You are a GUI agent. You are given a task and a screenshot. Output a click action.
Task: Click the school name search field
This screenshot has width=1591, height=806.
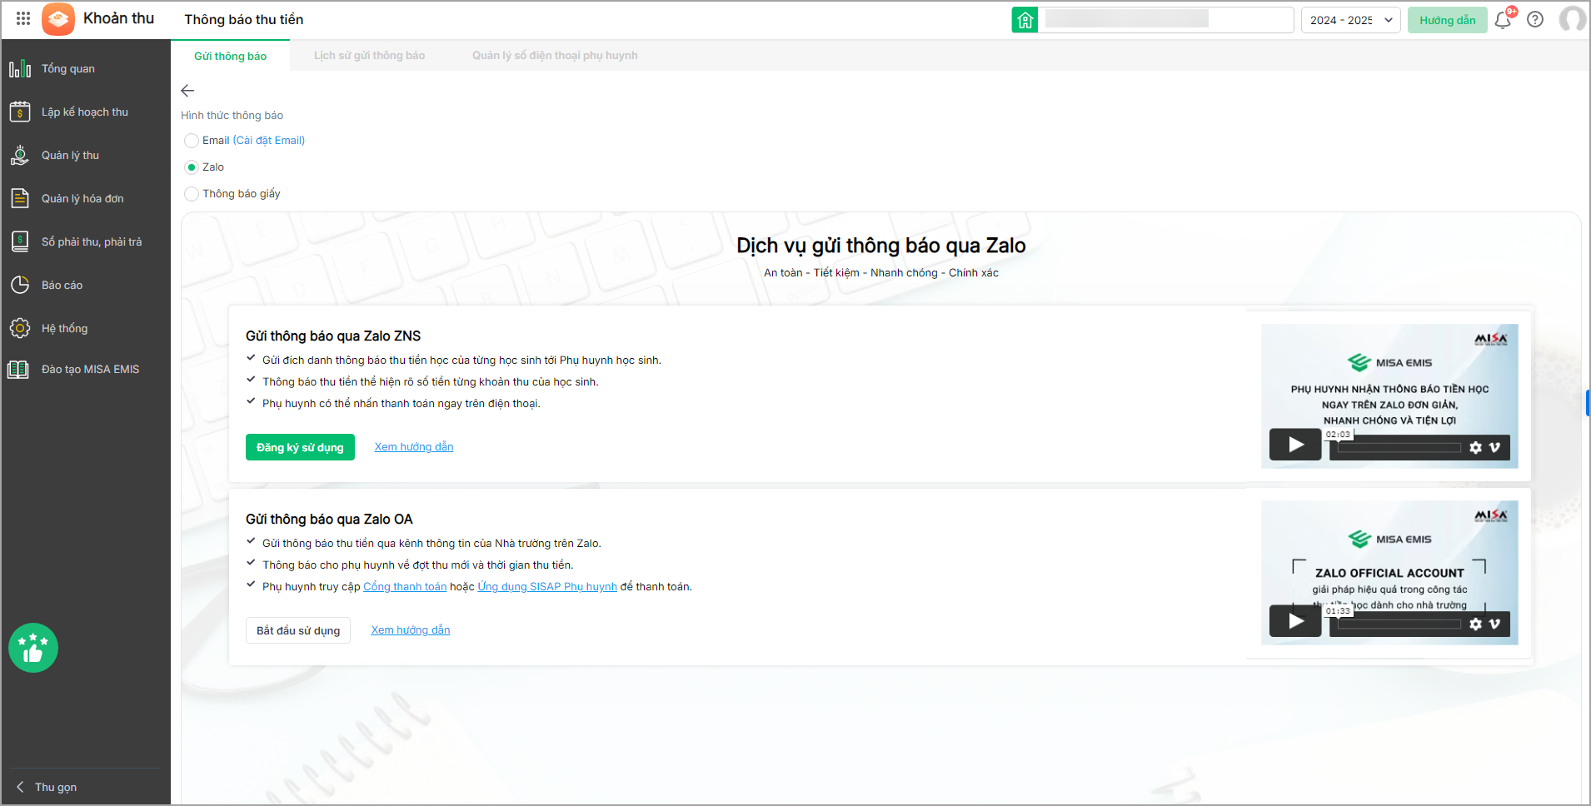pyautogui.click(x=1165, y=20)
